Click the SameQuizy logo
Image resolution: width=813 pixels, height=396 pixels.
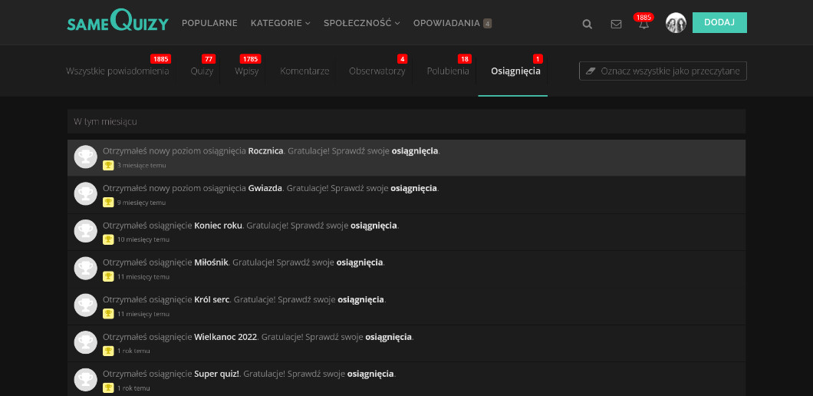(117, 22)
